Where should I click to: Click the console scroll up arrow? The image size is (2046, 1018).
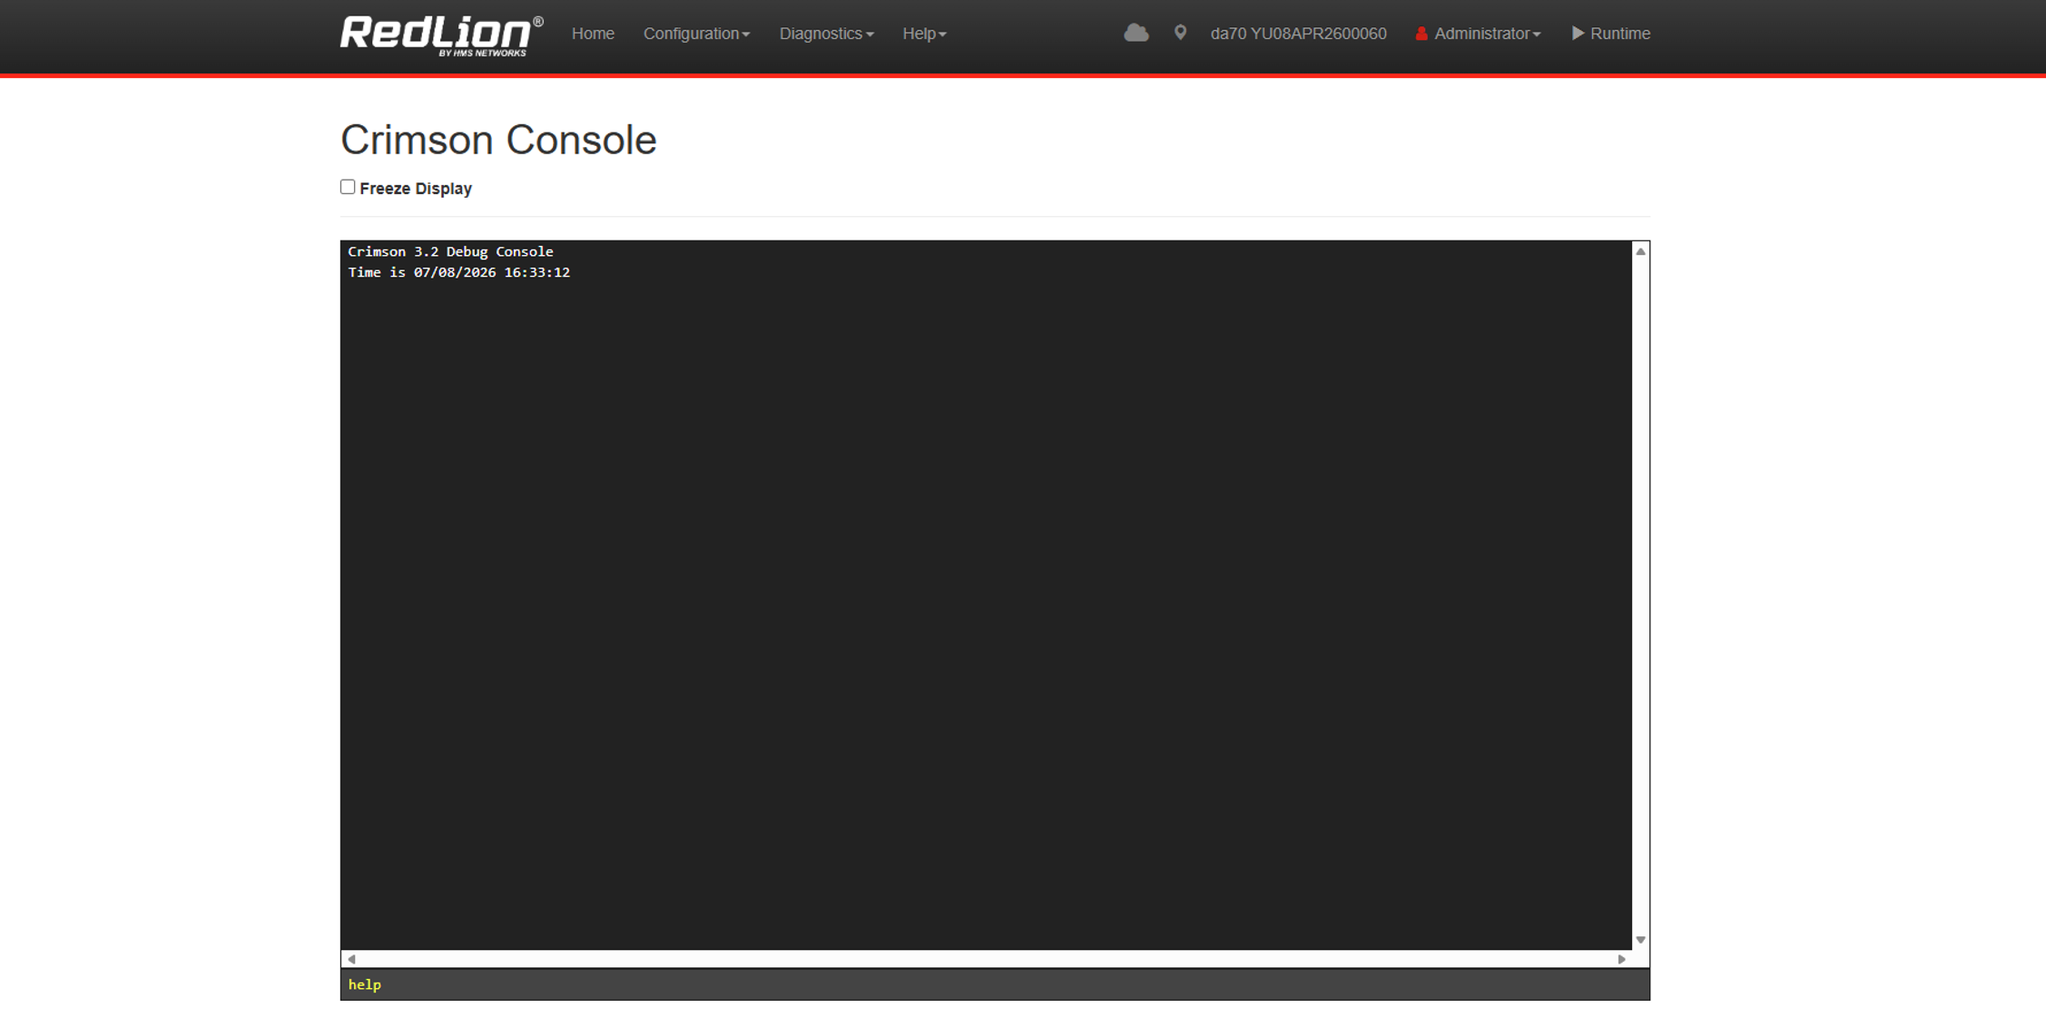pos(1640,251)
